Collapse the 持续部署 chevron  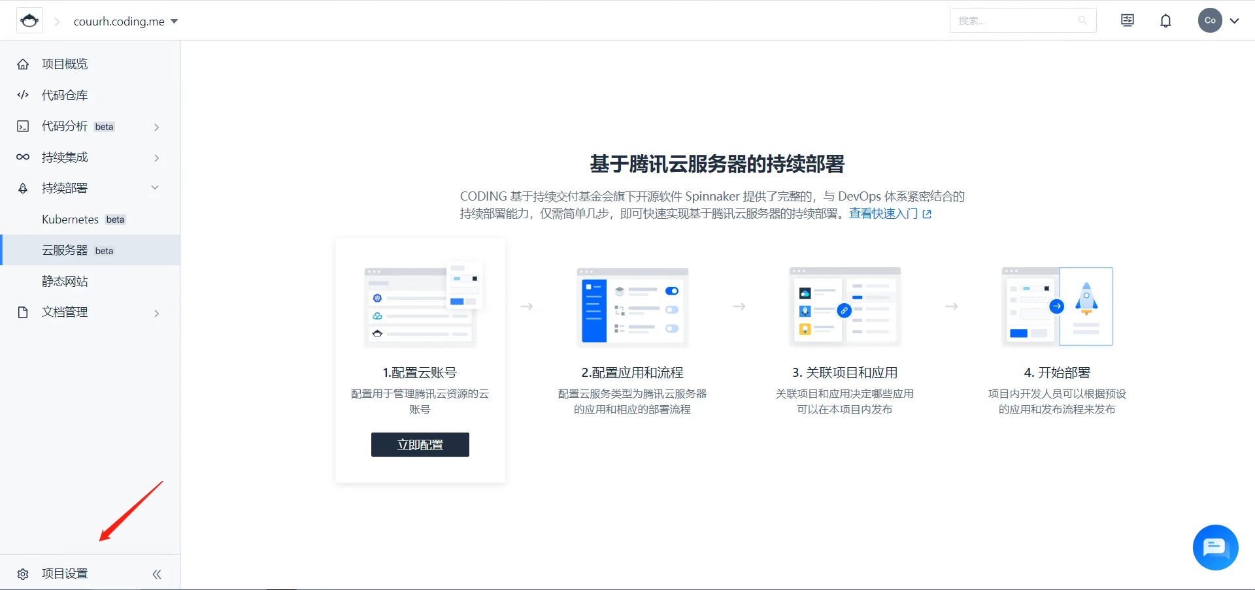pyautogui.click(x=156, y=188)
